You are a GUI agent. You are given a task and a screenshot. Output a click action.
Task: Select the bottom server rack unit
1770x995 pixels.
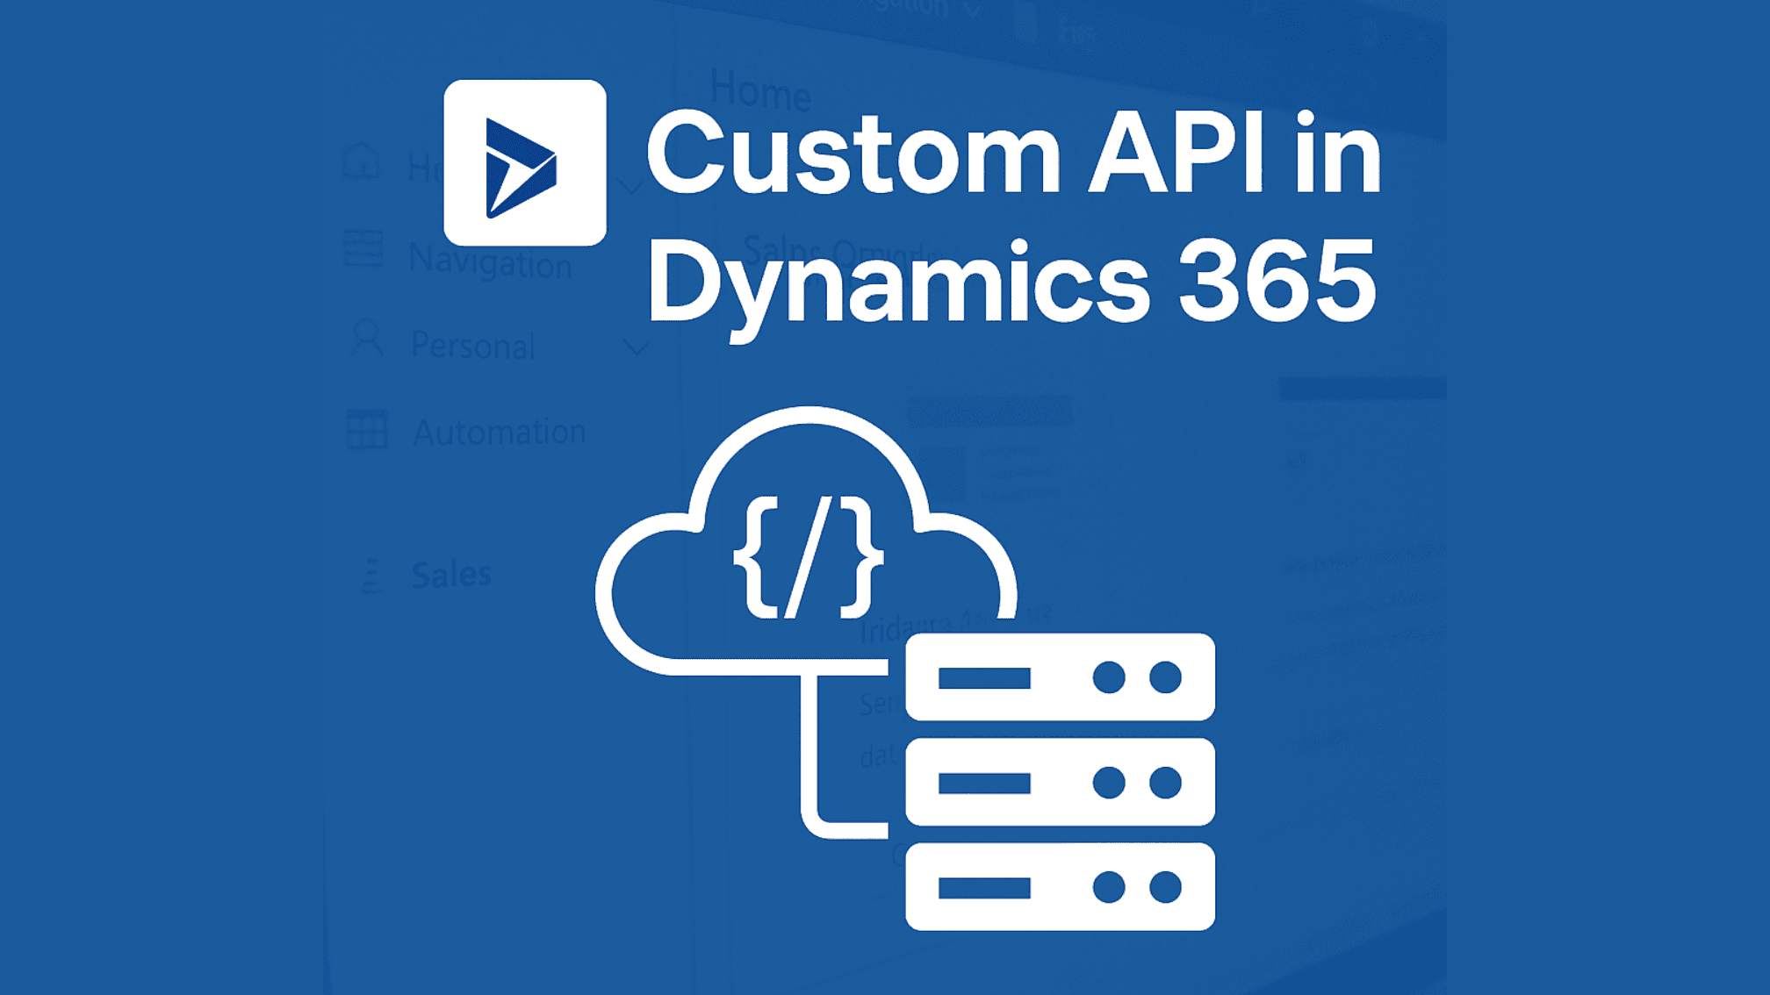click(x=1059, y=887)
